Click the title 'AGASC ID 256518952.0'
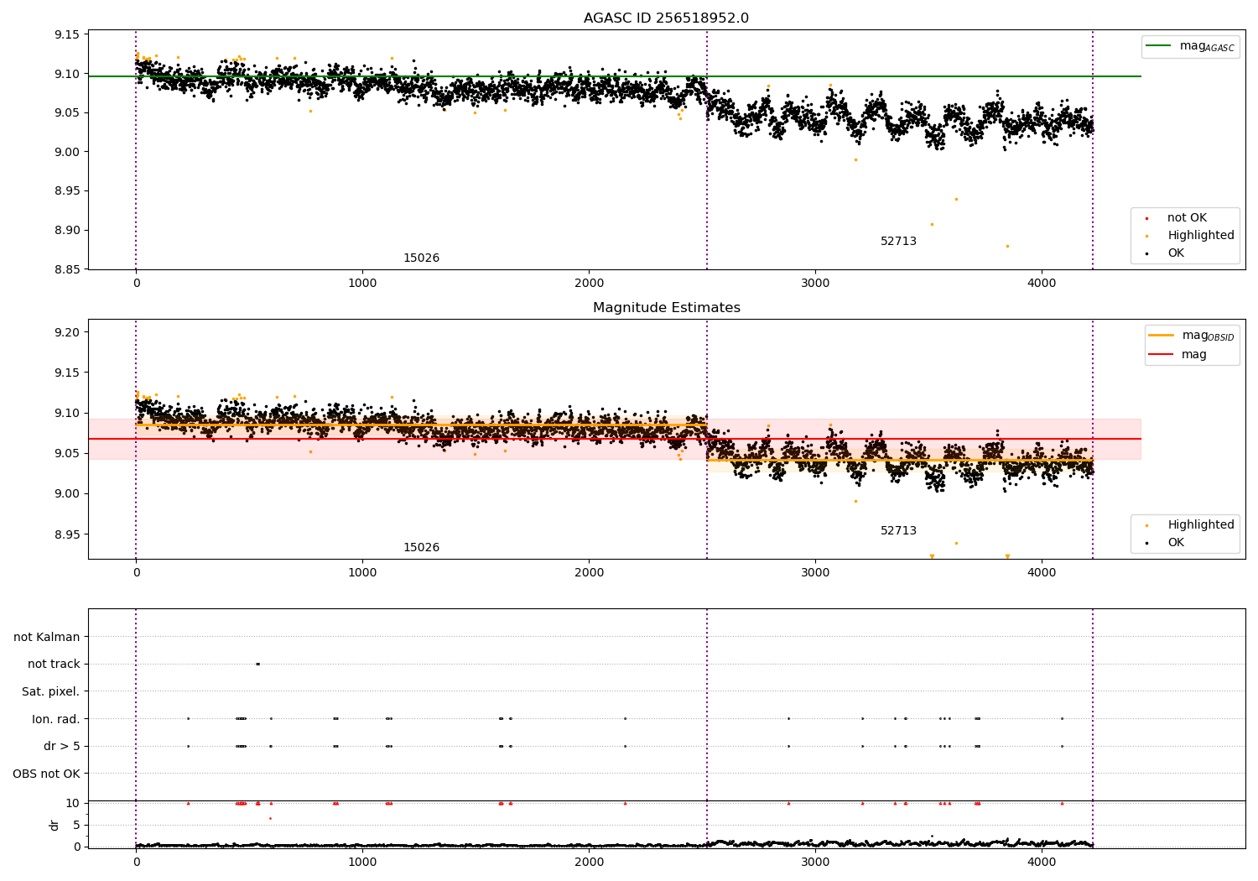This screenshot has width=1258, height=881. pyautogui.click(x=666, y=18)
